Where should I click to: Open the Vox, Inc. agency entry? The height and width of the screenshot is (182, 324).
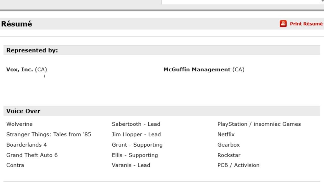click(27, 70)
